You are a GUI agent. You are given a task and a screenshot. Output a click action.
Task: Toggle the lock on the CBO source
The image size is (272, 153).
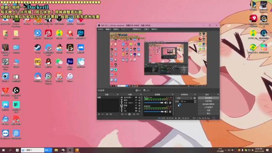coord(139,111)
